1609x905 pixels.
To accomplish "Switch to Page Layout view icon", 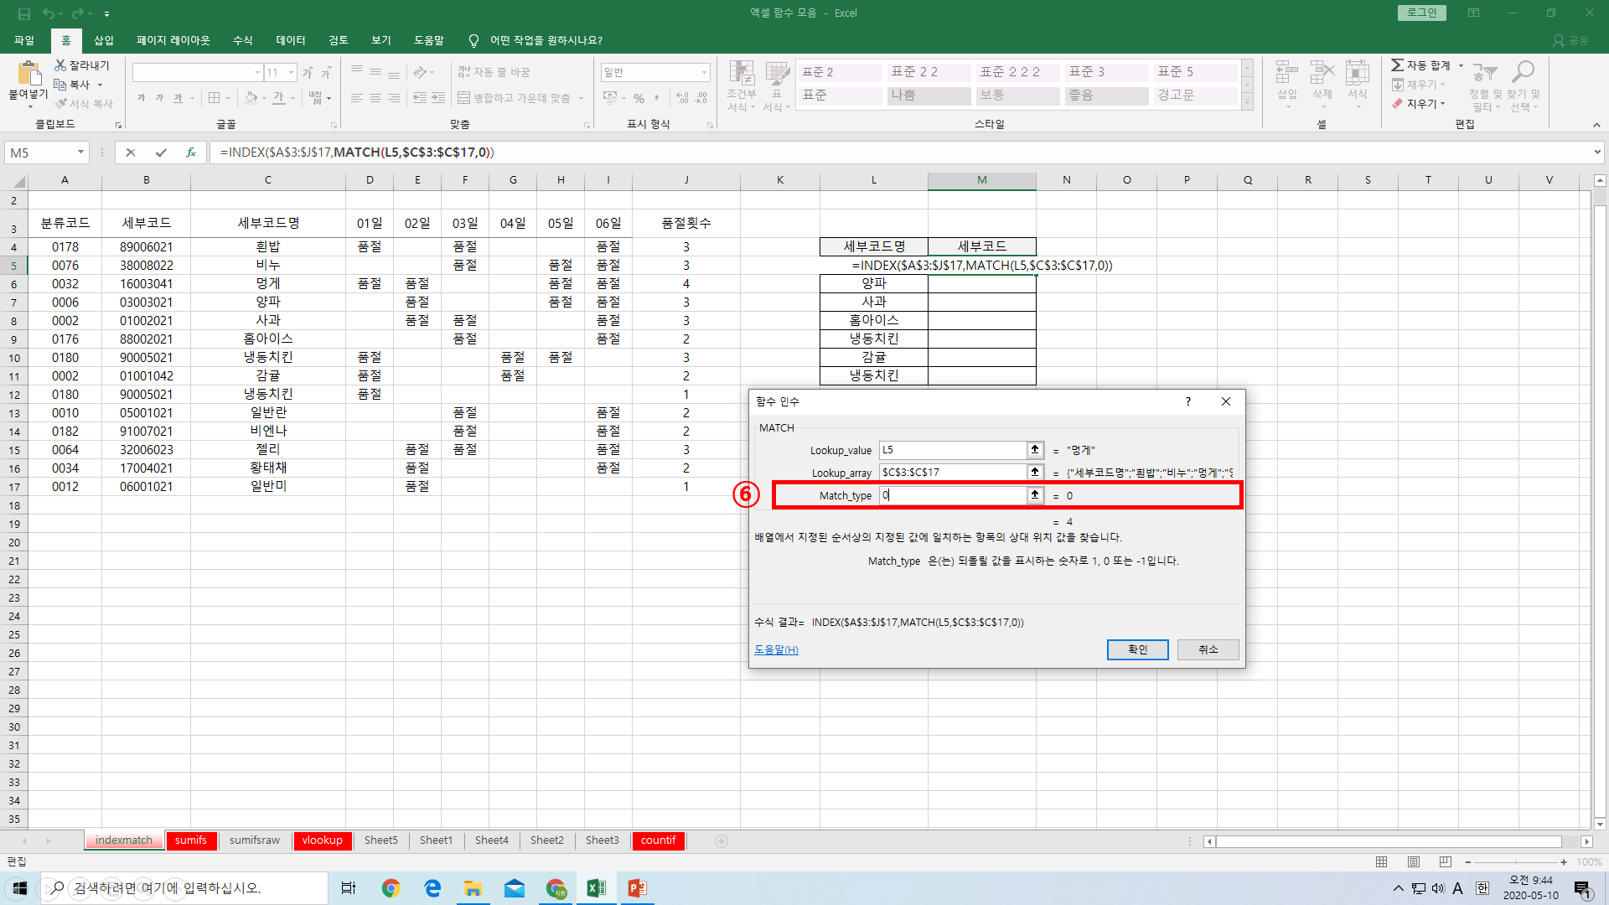I will pos(1413,861).
